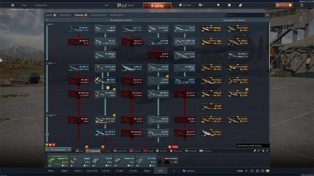Select the Bf 109 B-1 aircraft card
The height and width of the screenshot is (176, 314).
pos(78,29)
